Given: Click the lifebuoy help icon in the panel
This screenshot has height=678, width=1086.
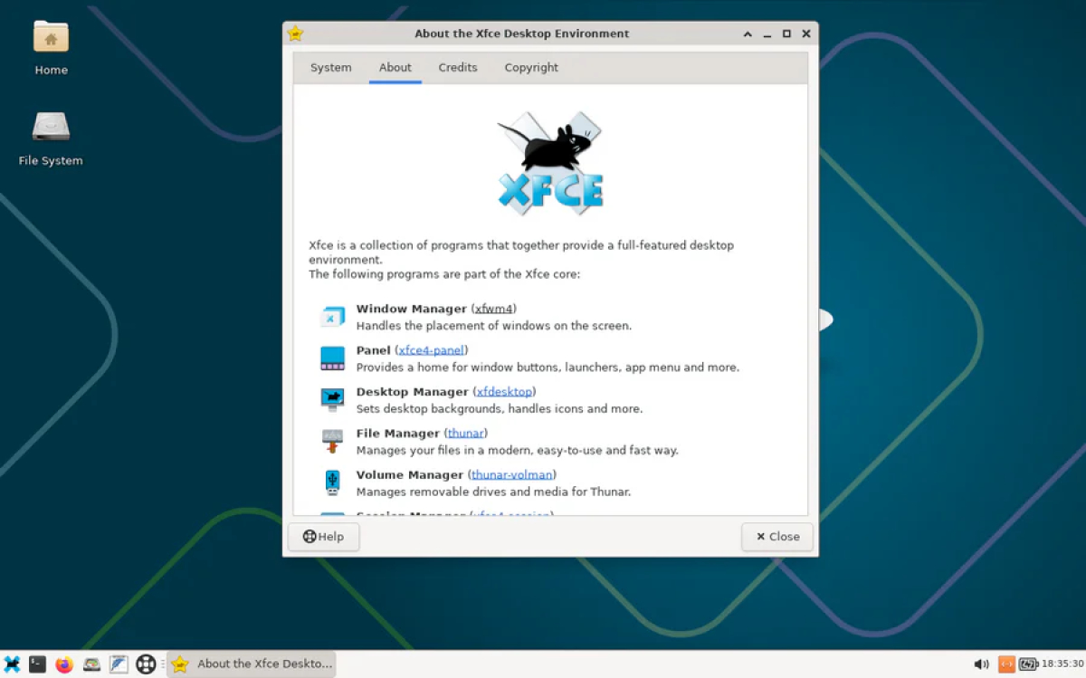Looking at the screenshot, I should coord(146,664).
